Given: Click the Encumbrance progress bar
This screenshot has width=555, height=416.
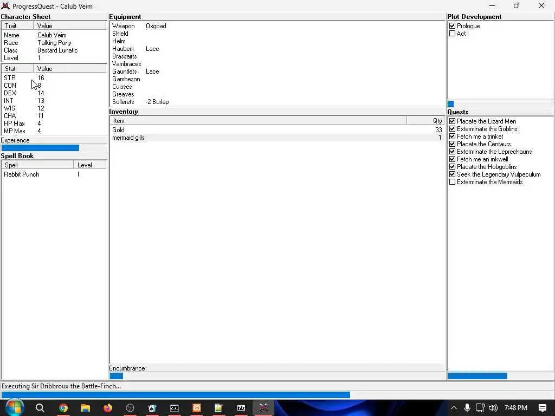Looking at the screenshot, I should (x=277, y=376).
